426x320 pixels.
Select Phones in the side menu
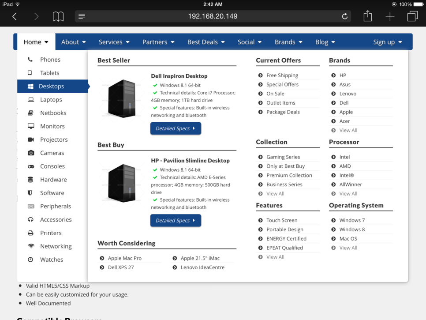52,60
